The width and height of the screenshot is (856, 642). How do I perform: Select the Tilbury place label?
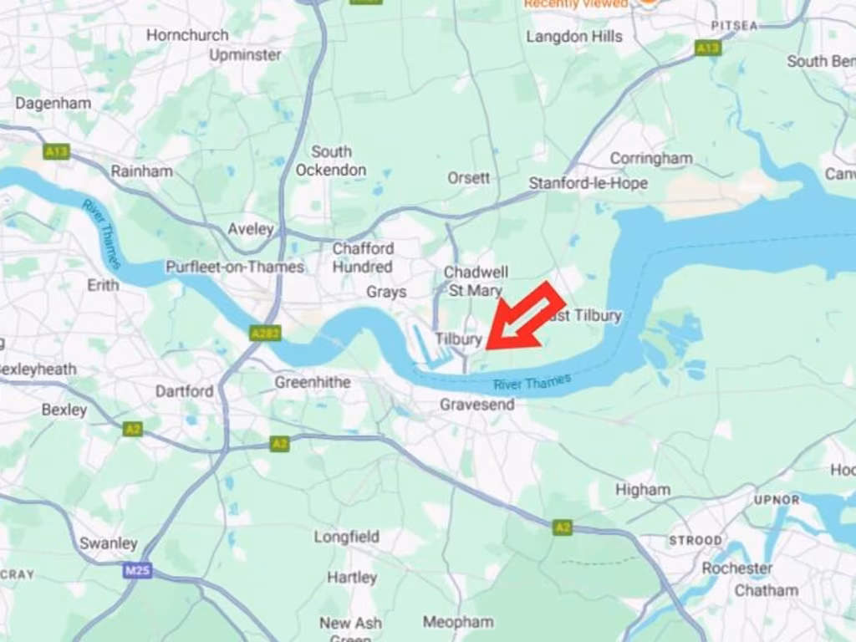[x=459, y=339]
